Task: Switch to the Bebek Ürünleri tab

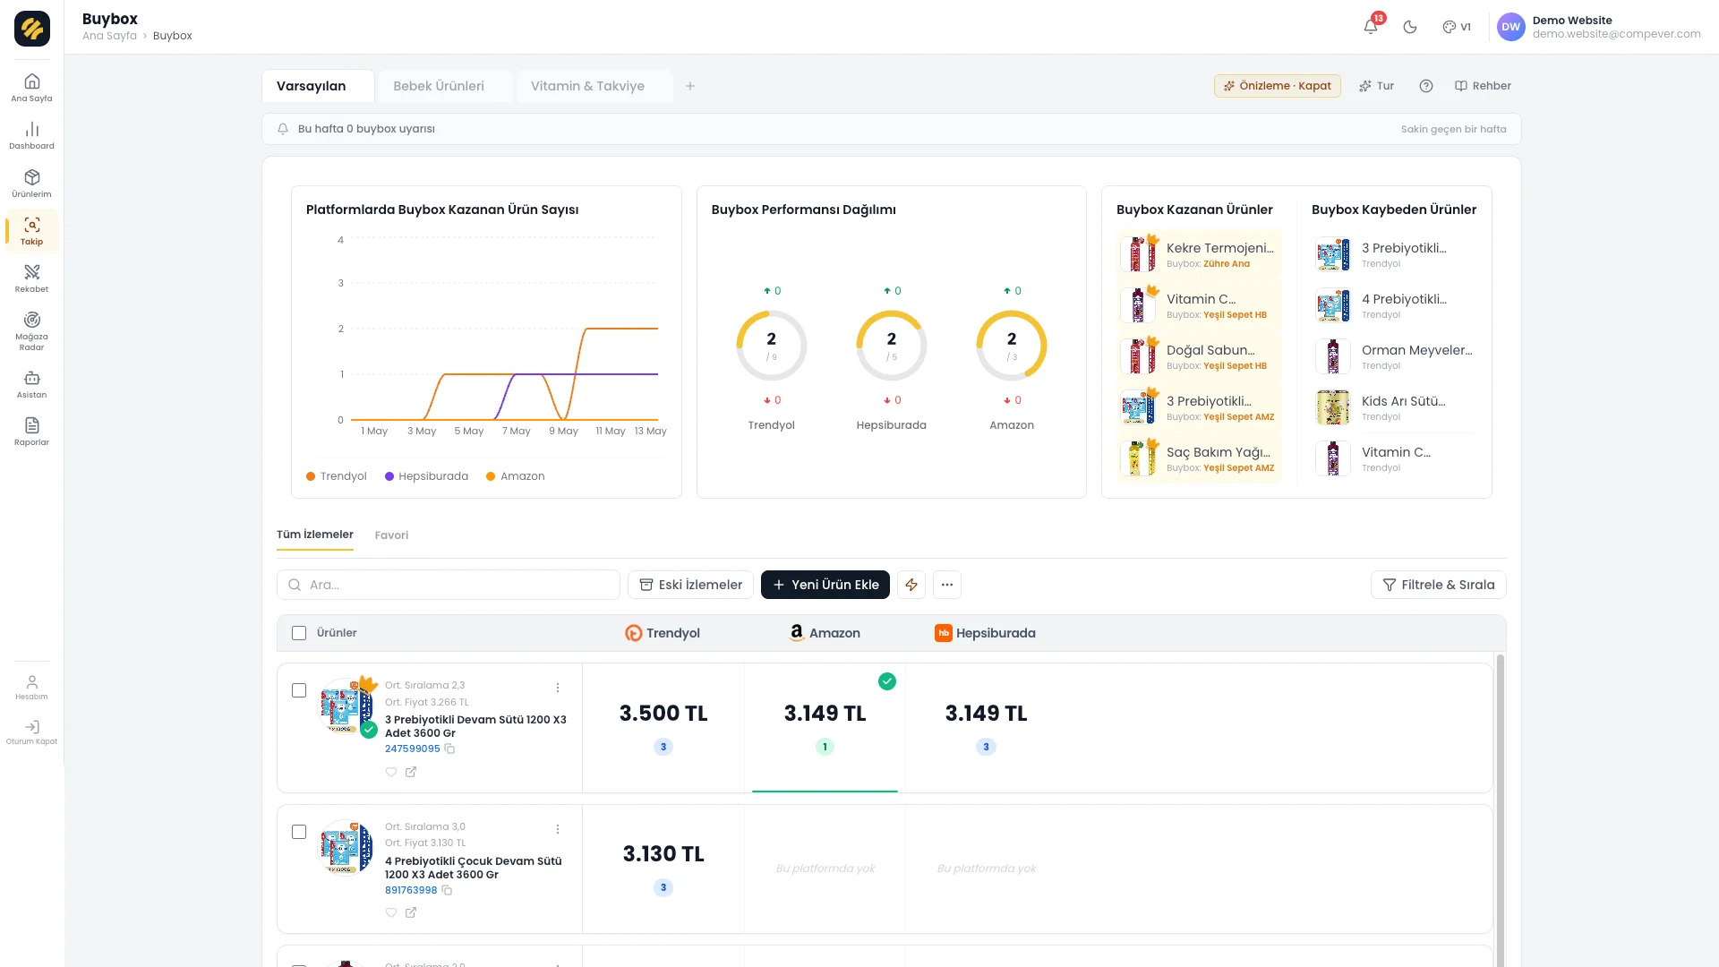Action: [445, 86]
